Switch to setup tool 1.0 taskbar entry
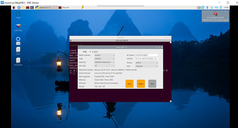The height and width of the screenshot is (128, 238). (46, 8)
